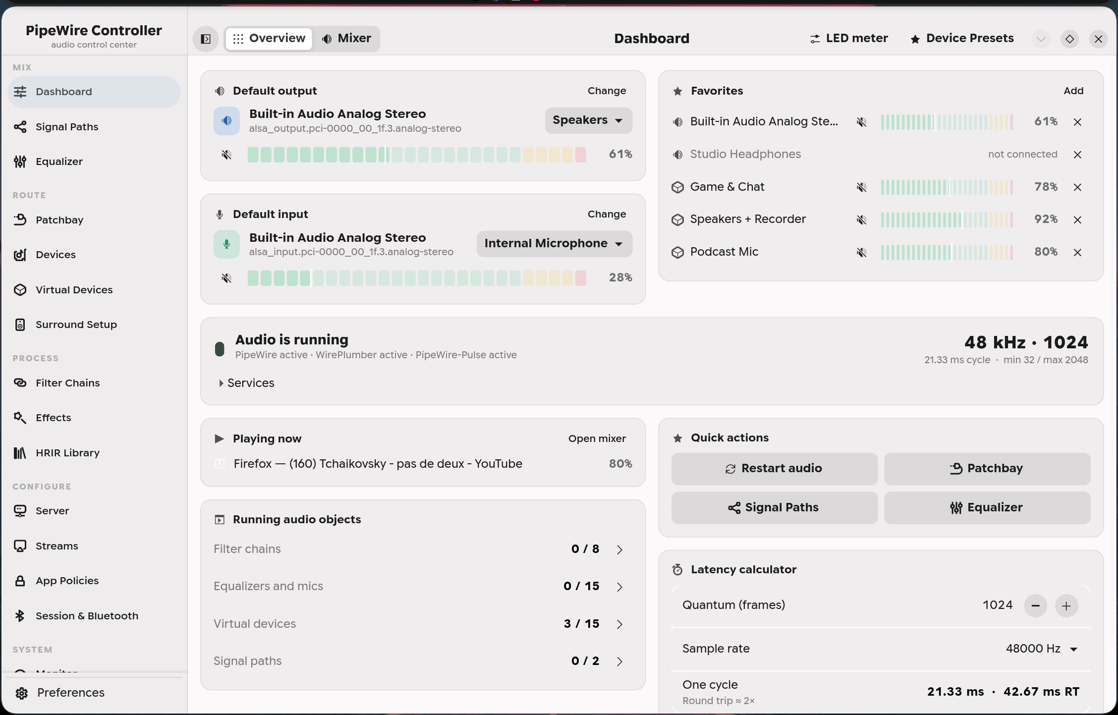Open Filter Chains page
The image size is (1118, 715).
coord(94,383)
